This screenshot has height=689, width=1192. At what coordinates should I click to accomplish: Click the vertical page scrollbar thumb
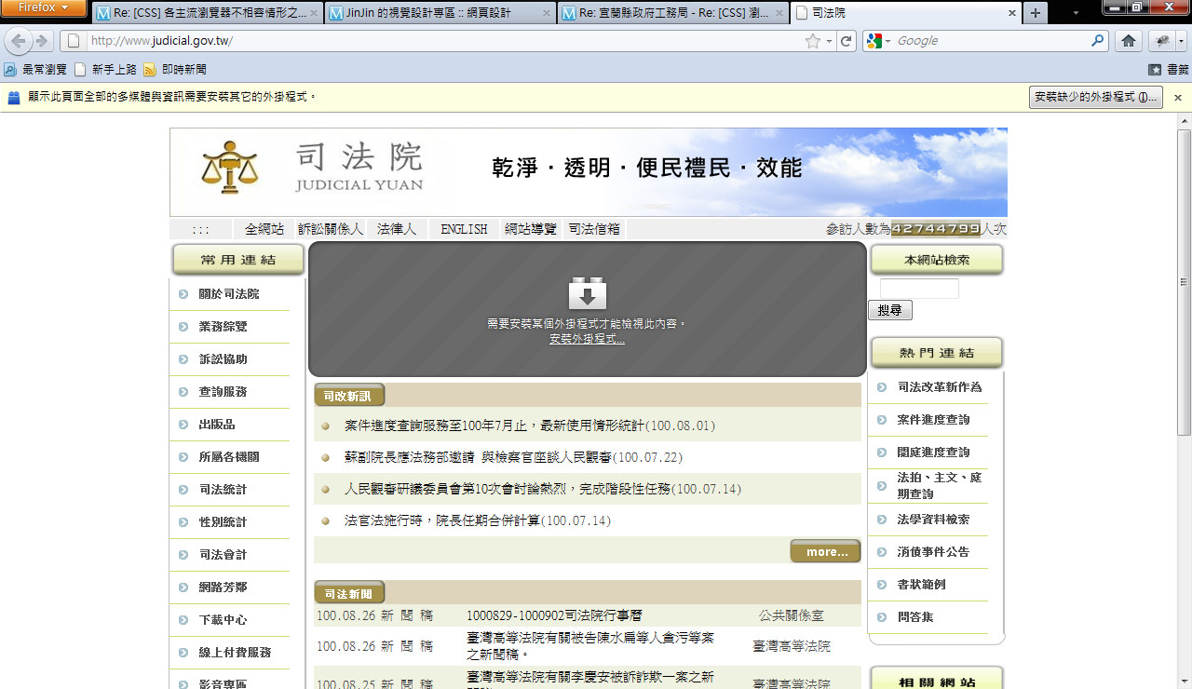(1184, 279)
